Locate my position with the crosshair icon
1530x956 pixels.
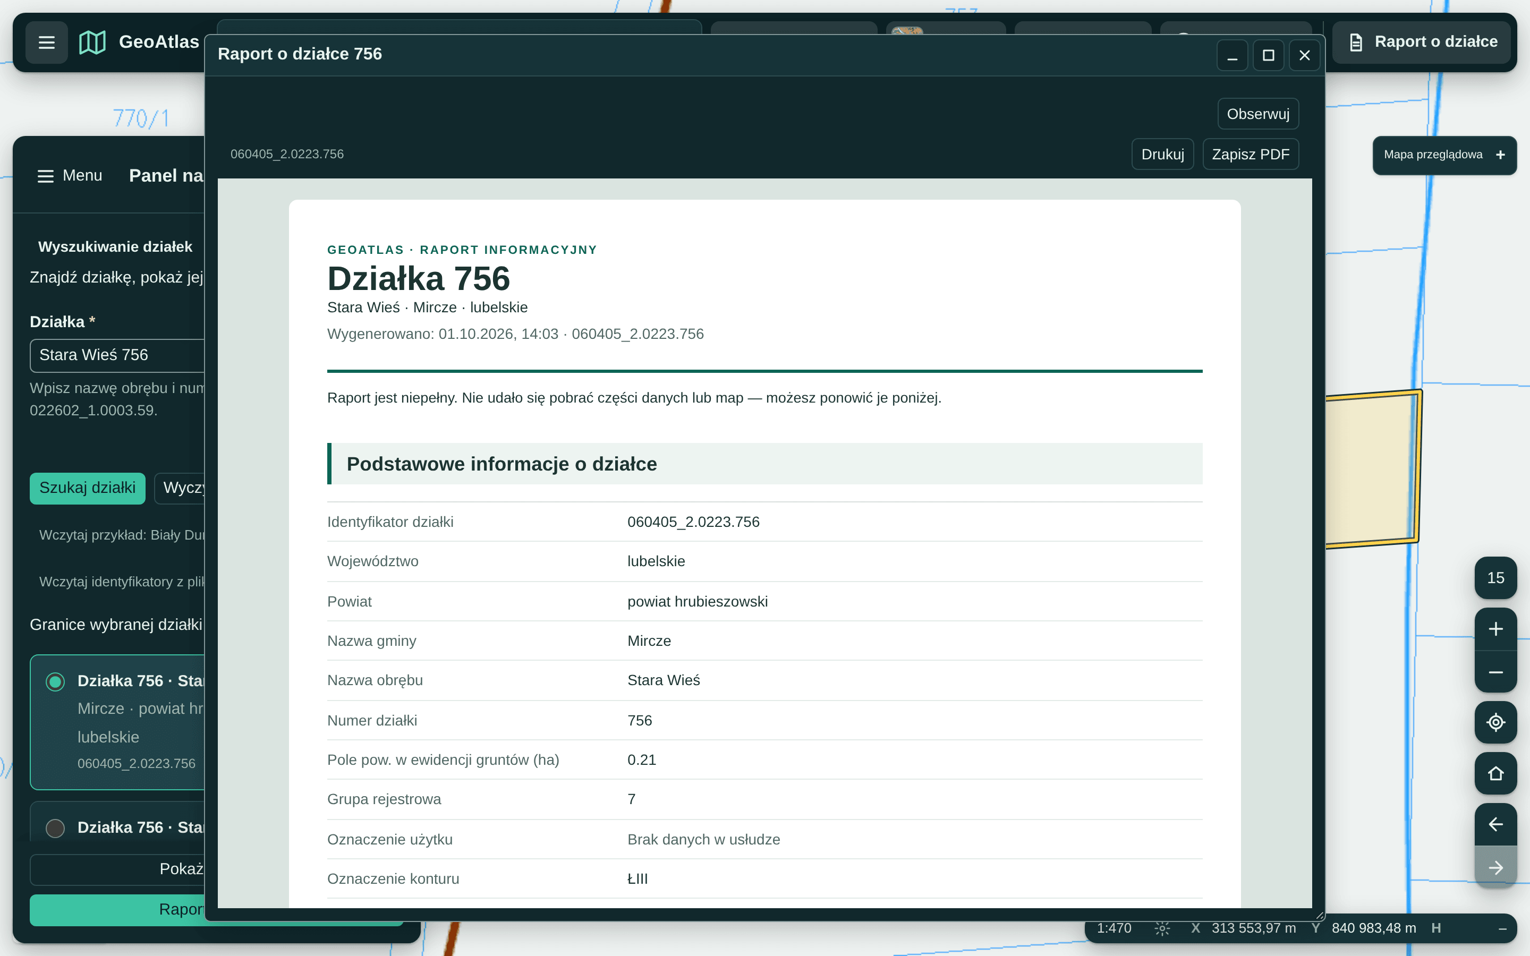point(1495,722)
